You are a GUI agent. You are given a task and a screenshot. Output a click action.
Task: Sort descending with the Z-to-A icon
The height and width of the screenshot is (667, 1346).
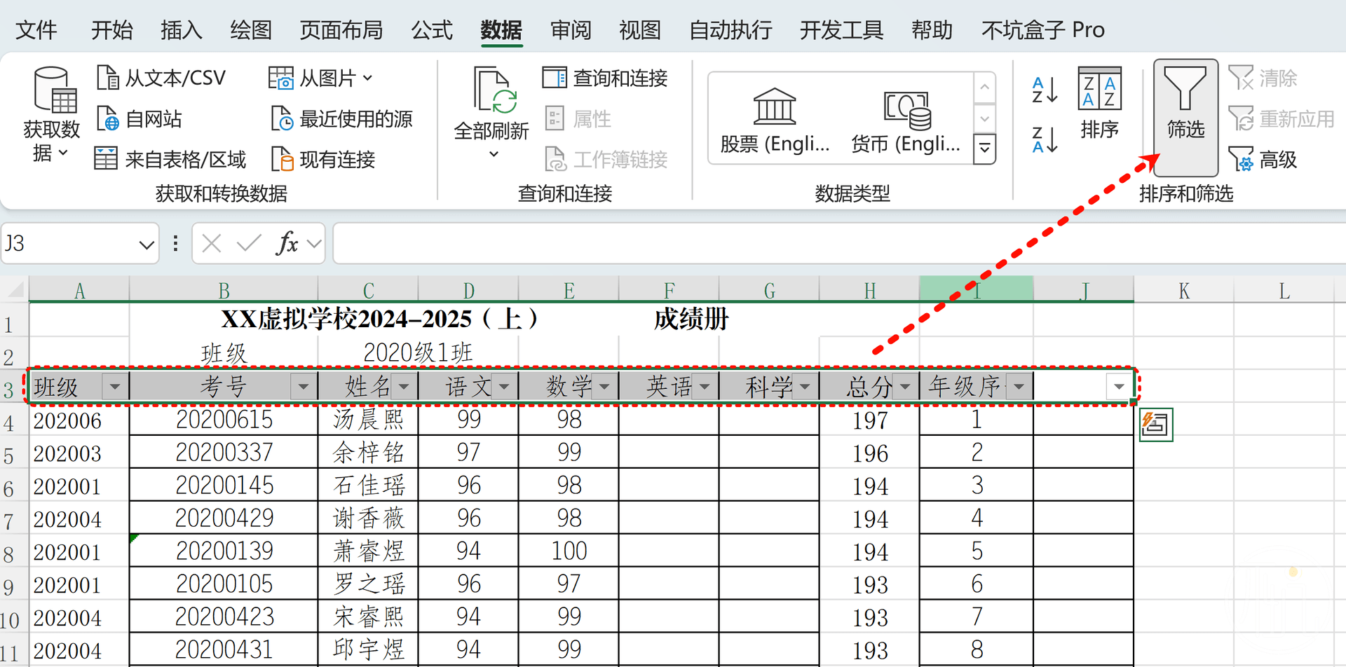coord(1044,139)
